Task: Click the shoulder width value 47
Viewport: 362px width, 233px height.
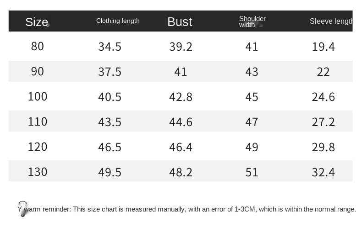Action: pyautogui.click(x=252, y=122)
